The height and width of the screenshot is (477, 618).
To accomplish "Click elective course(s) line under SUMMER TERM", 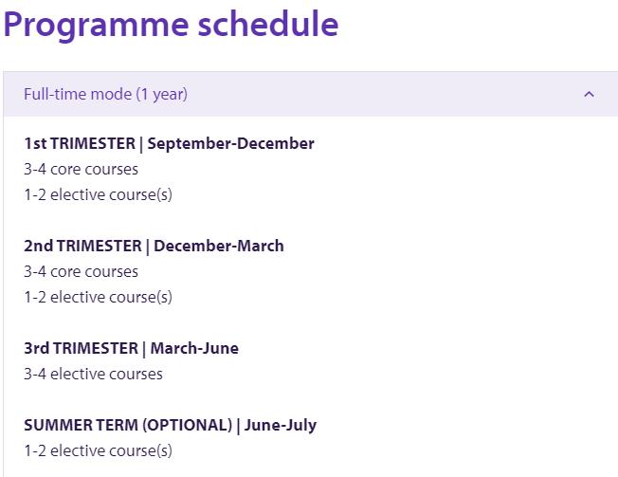I will point(98,451).
